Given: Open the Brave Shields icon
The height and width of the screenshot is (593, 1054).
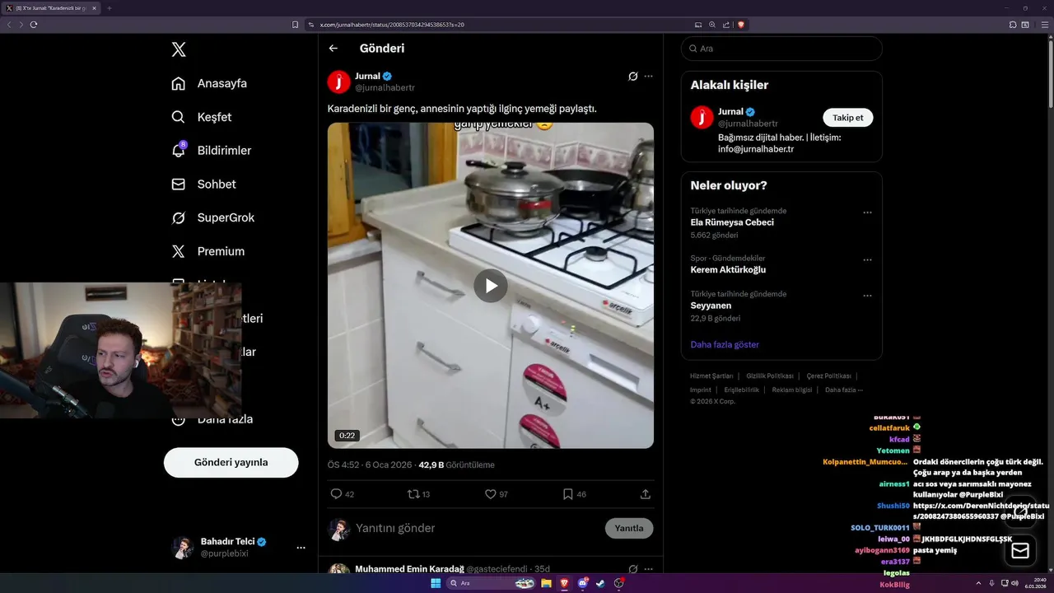Looking at the screenshot, I should [741, 25].
